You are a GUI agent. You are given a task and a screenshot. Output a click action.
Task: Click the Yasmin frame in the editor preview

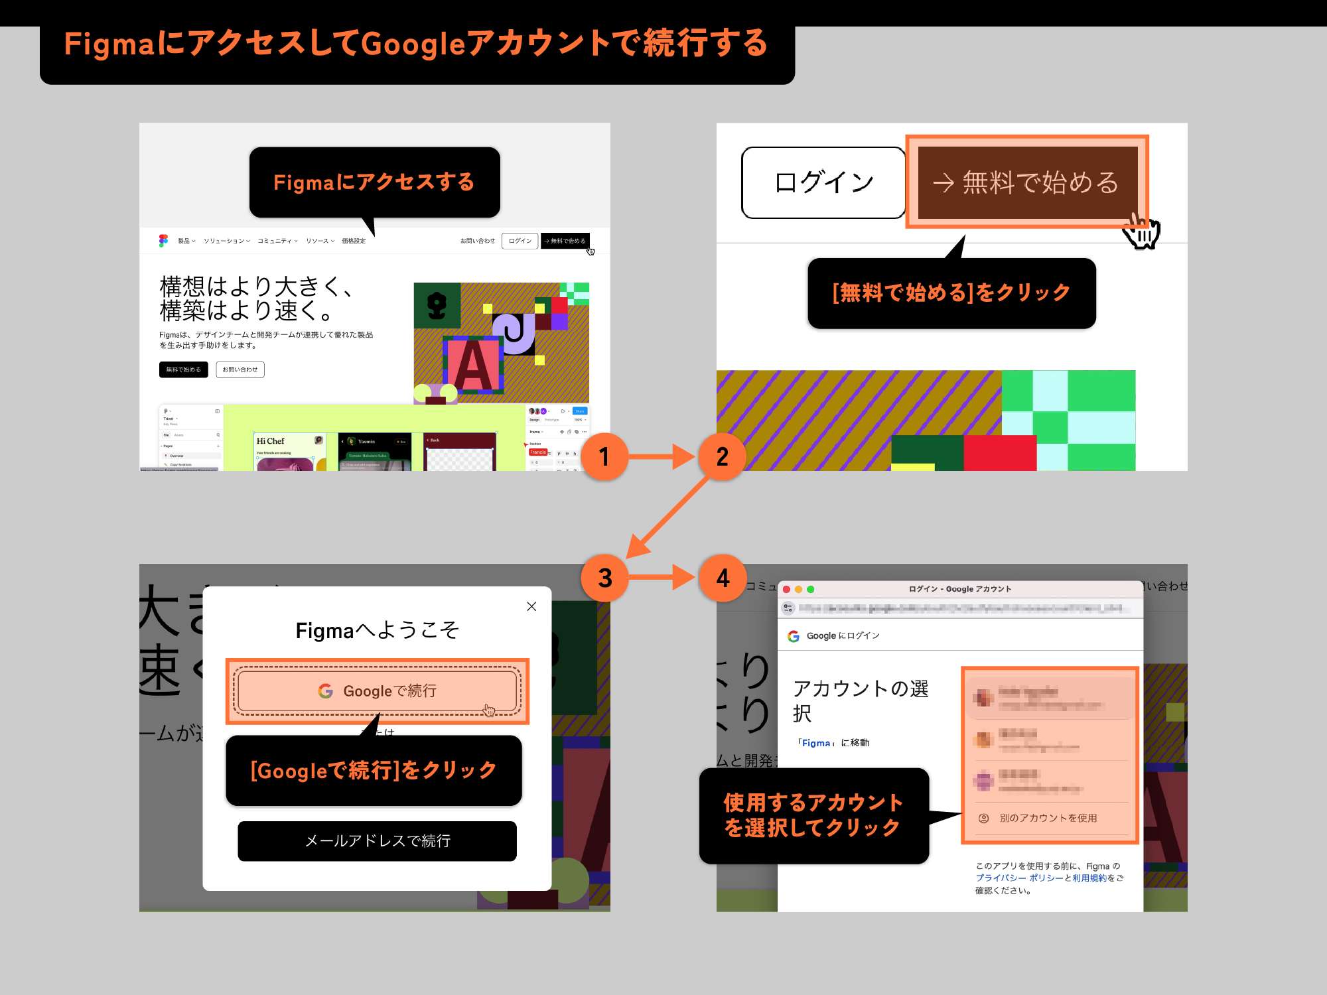tap(375, 452)
